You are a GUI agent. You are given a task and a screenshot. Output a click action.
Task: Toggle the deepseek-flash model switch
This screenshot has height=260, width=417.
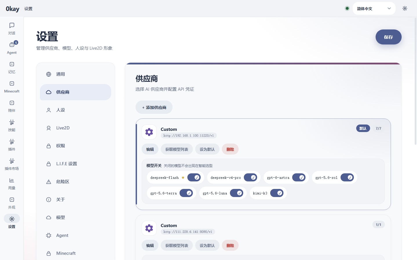click(x=194, y=177)
